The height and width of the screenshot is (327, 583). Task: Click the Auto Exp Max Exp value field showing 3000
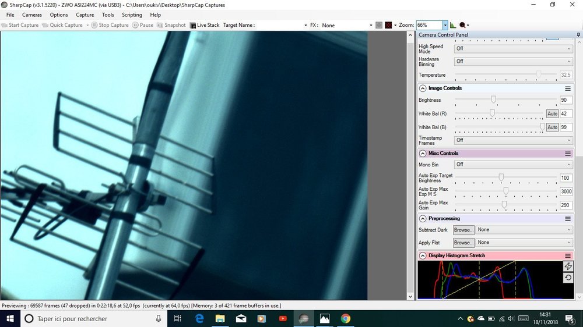[x=566, y=191]
